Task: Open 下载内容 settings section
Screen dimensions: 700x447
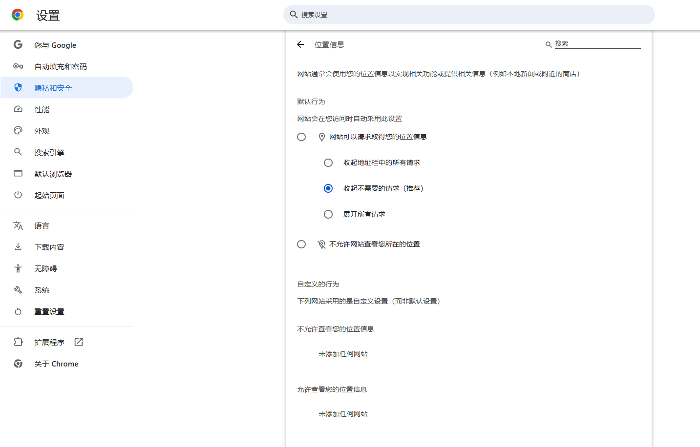Action: [66, 247]
